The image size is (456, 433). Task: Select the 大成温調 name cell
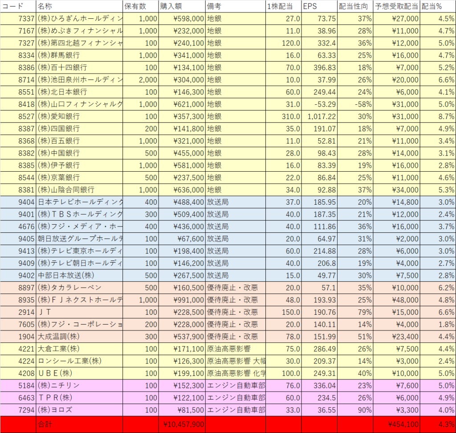pos(80,337)
